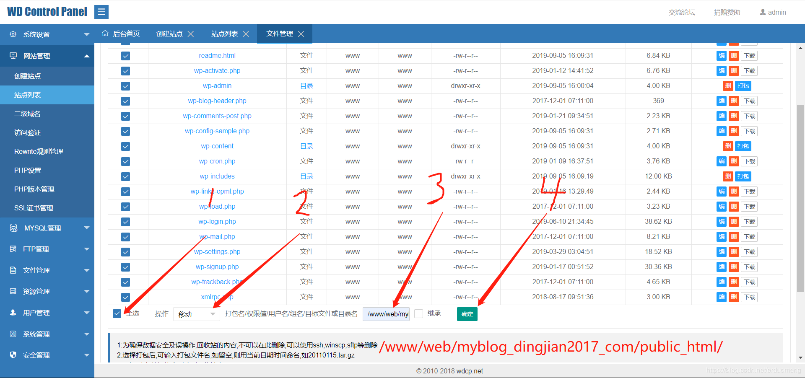805x378 pixels.
Task: Click the 网站管理 monitor icon in sidebar
Action: point(13,56)
